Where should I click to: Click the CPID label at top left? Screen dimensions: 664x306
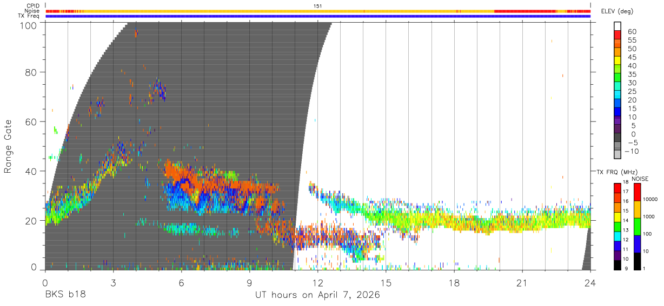tap(33, 5)
